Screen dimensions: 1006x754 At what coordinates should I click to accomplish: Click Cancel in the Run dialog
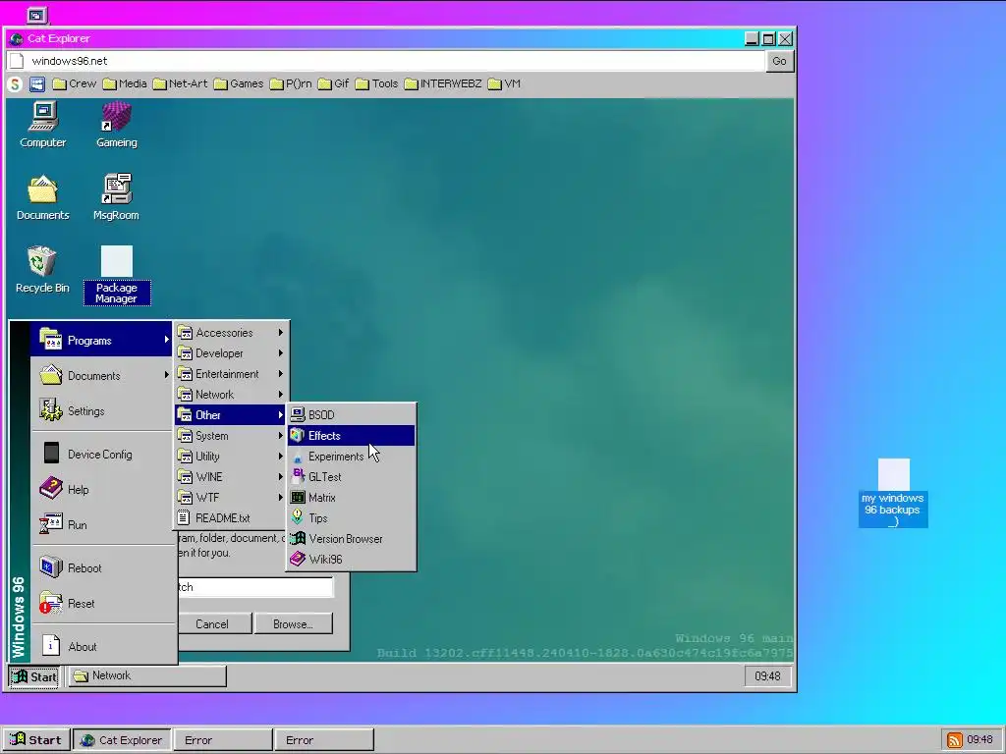(x=214, y=623)
